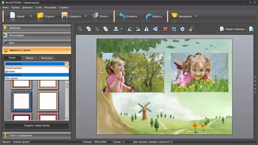Open the Программы toolbar button
Screen dimensions: 258x145
(181, 16)
